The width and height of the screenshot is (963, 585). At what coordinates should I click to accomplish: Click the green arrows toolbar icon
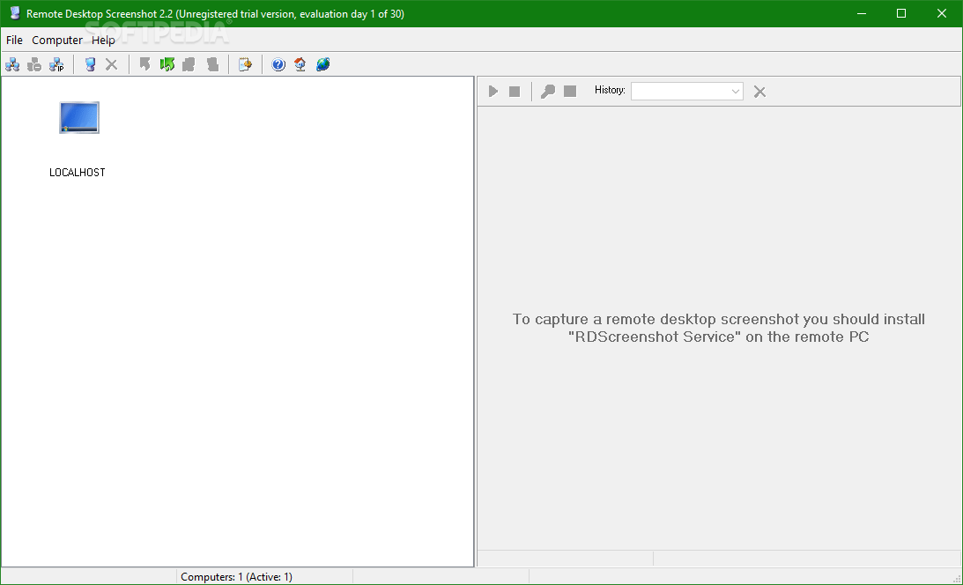167,64
